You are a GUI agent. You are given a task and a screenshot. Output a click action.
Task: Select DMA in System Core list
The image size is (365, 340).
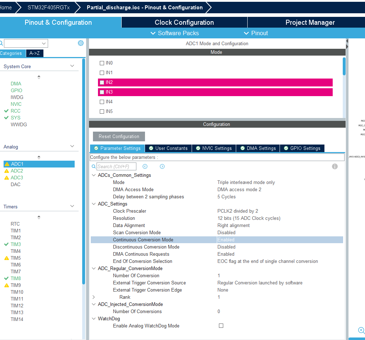16,84
